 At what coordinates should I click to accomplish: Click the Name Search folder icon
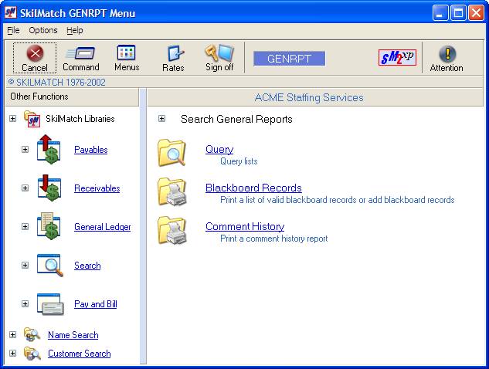pyautogui.click(x=32, y=335)
